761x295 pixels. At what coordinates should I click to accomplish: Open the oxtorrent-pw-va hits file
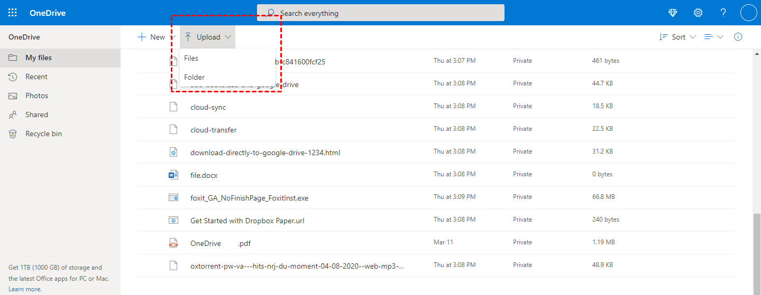pos(297,266)
